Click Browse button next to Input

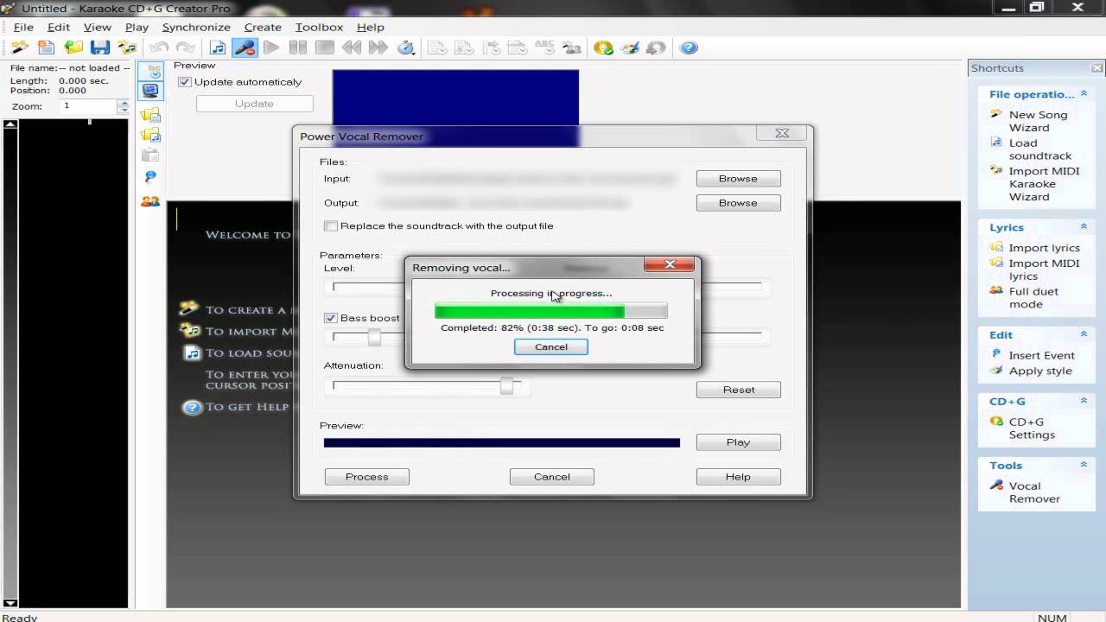tap(738, 179)
